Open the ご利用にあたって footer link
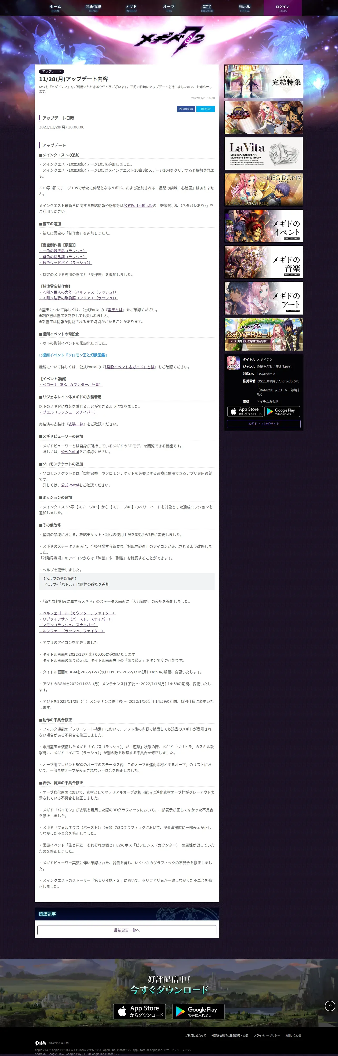This screenshot has height=1056, width=338. pos(195,1035)
